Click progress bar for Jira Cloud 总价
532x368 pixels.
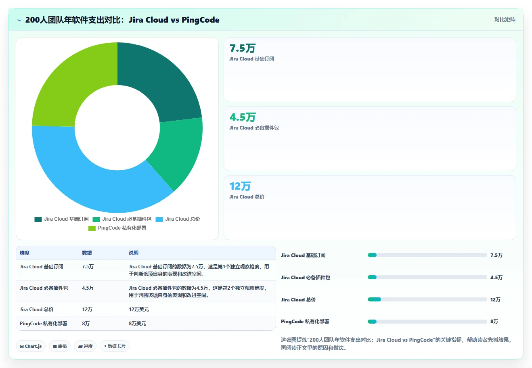click(427, 299)
